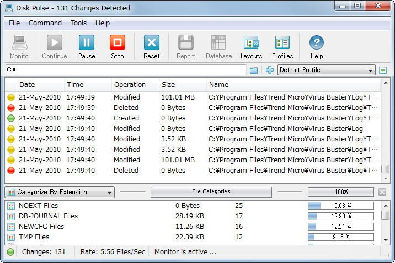Click changes list scrollbar down arrow
Image resolution: width=395 pixels, height=263 pixels.
pos(386,179)
